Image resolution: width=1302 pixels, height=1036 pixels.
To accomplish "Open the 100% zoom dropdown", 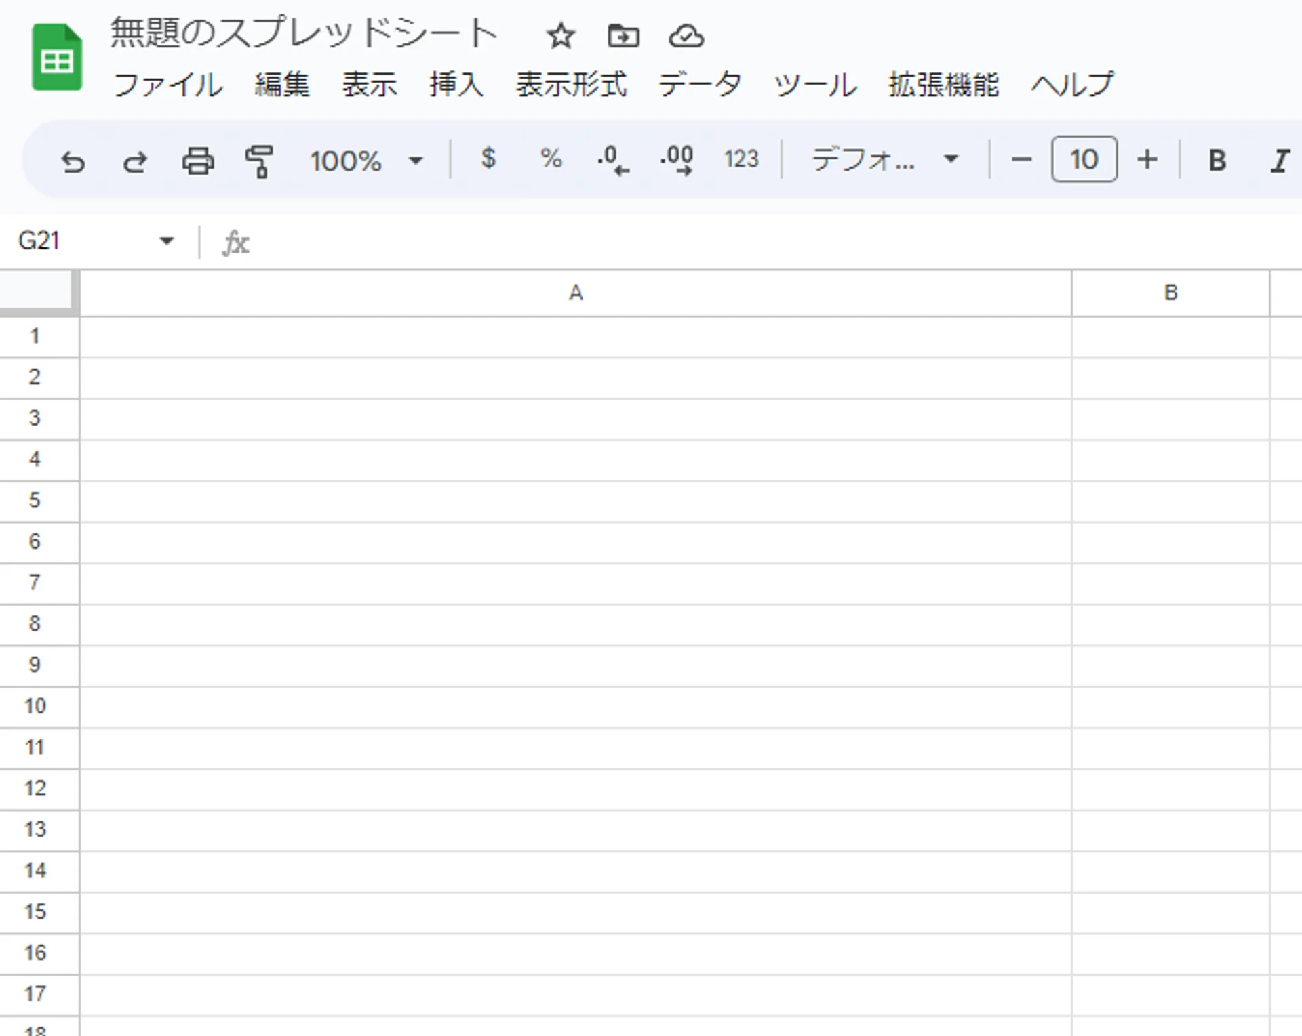I will [x=366, y=161].
